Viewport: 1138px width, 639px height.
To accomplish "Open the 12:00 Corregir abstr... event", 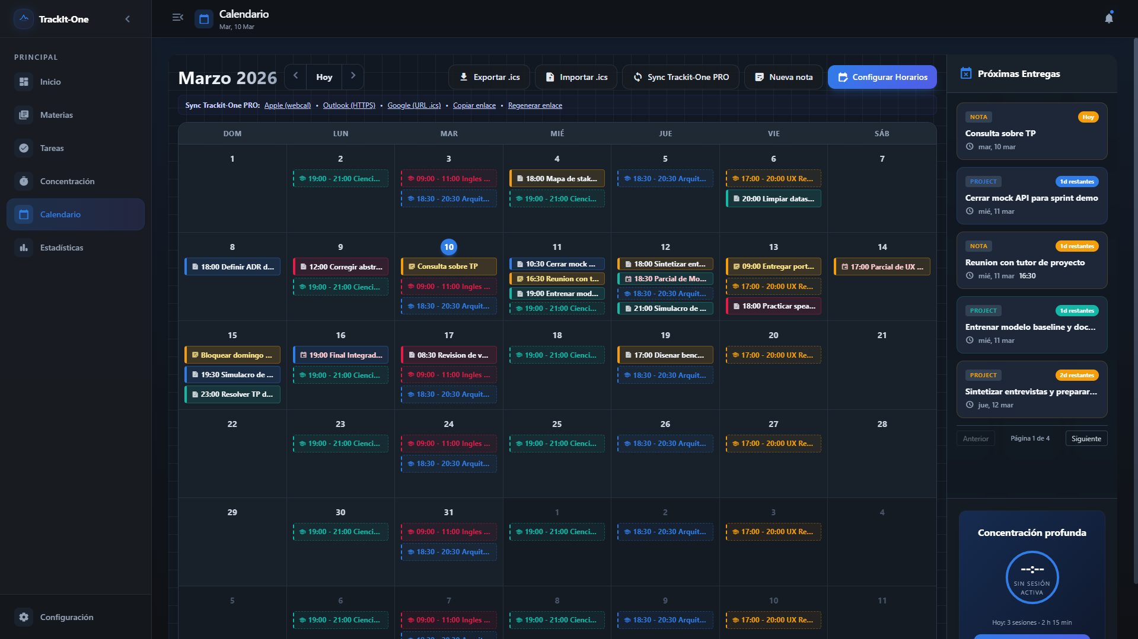I will [x=340, y=266].
